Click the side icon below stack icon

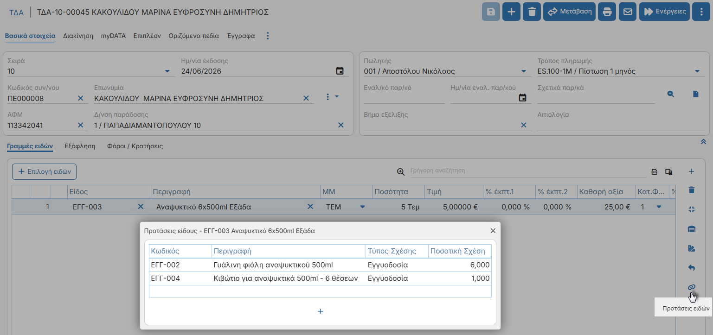691,248
